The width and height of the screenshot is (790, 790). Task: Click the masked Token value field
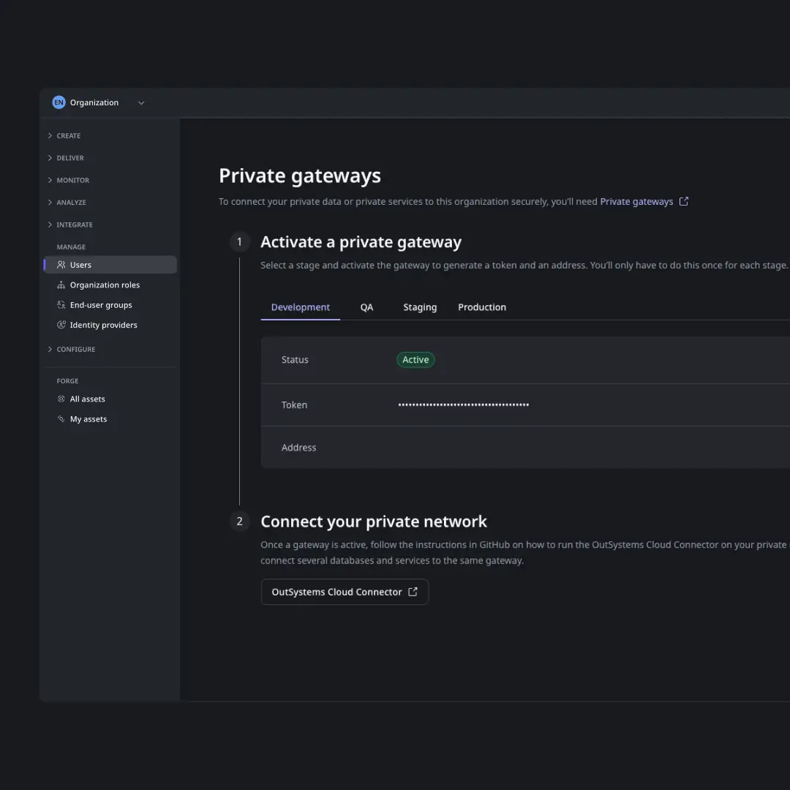point(463,405)
